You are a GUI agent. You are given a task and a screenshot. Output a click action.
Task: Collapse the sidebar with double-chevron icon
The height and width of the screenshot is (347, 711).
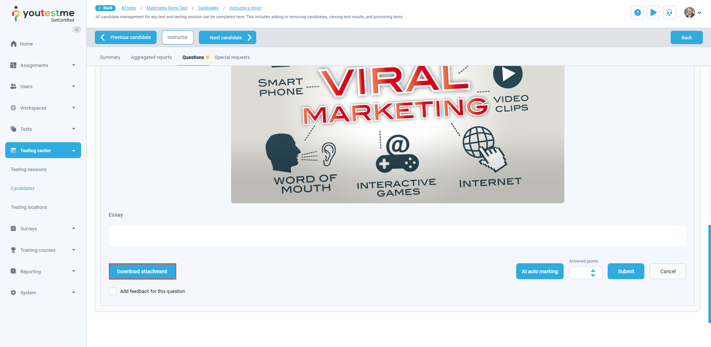(77, 30)
